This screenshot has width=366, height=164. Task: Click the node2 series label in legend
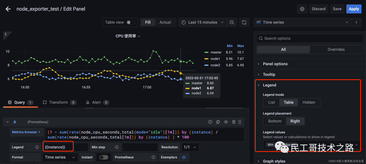[x=216, y=65]
